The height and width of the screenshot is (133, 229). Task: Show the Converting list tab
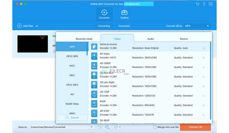pos(104,26)
